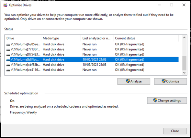
Task: Click drive icon for Volume{cbf38b...
Action: (8, 65)
